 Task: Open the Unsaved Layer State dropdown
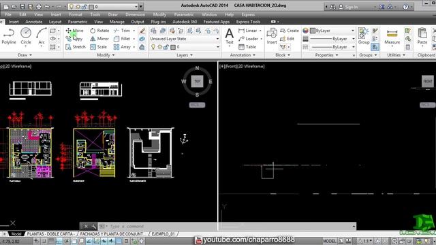pos(185,39)
